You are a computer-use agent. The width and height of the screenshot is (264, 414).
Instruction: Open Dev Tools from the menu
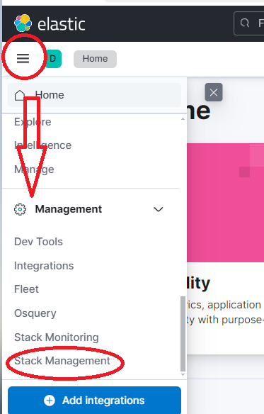[x=38, y=242]
